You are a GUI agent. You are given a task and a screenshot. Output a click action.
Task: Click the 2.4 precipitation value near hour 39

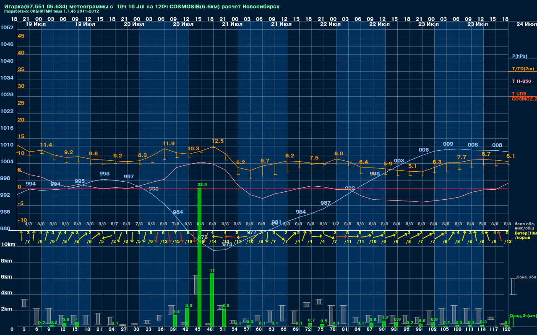click(176, 312)
